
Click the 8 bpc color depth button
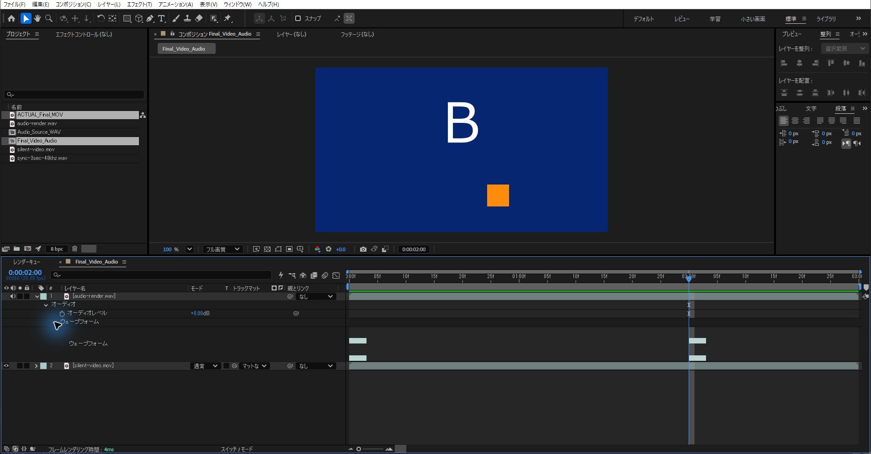[57, 249]
